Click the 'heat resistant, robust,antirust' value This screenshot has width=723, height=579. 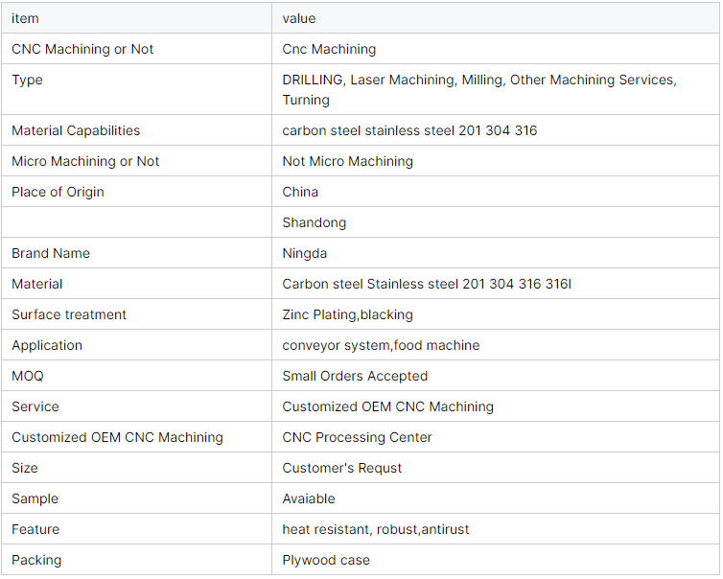click(375, 529)
